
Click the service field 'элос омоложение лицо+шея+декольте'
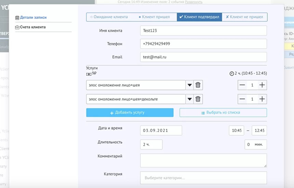136,99
